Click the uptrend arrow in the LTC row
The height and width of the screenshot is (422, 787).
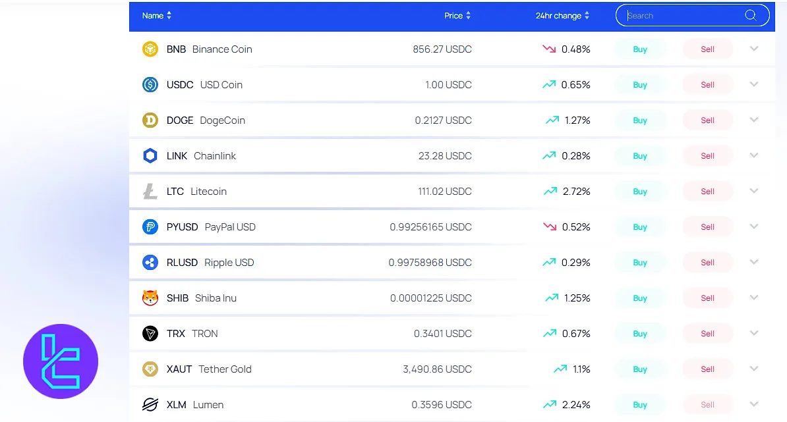pyautogui.click(x=550, y=191)
